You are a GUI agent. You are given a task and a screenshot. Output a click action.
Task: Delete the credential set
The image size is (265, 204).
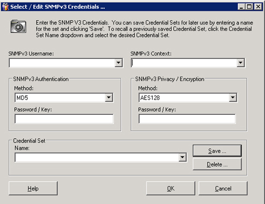point(217,164)
